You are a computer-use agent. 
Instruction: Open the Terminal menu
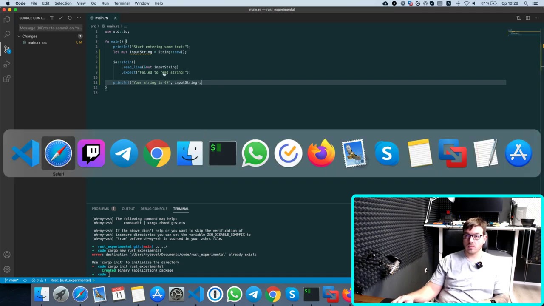(x=122, y=3)
